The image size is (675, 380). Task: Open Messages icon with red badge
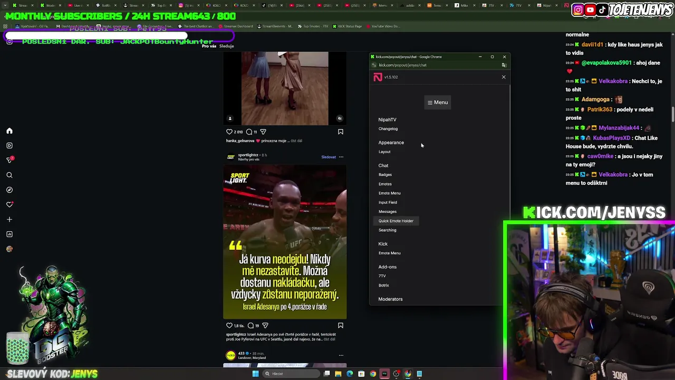tap(9, 160)
